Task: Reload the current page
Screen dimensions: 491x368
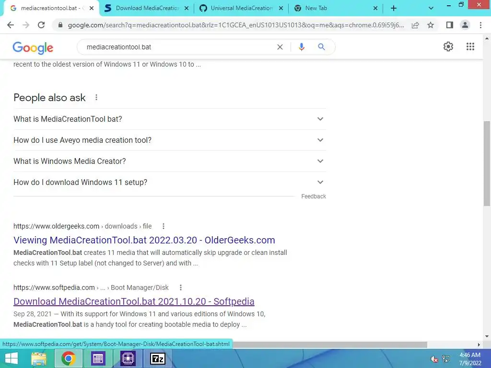Action: coord(41,25)
